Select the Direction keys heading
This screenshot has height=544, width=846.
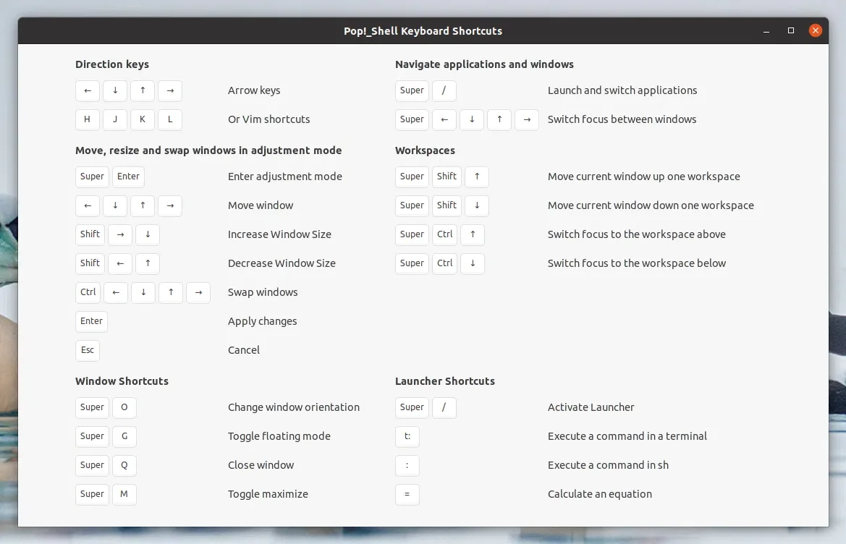tap(112, 64)
